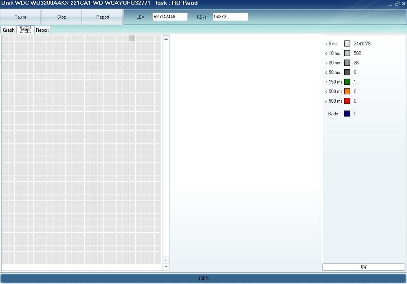Focus the KB/s speed field
This screenshot has height=284, width=407.
[x=230, y=17]
